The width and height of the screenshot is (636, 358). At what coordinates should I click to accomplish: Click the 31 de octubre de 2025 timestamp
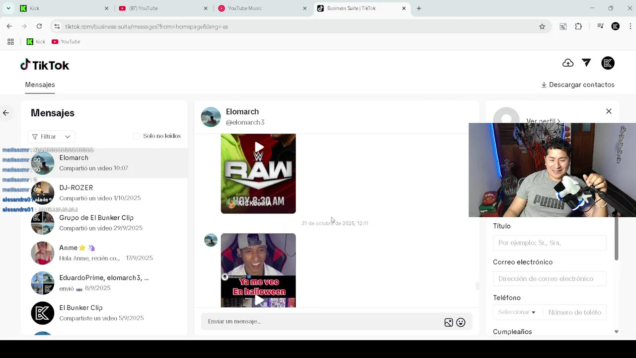pyautogui.click(x=335, y=223)
